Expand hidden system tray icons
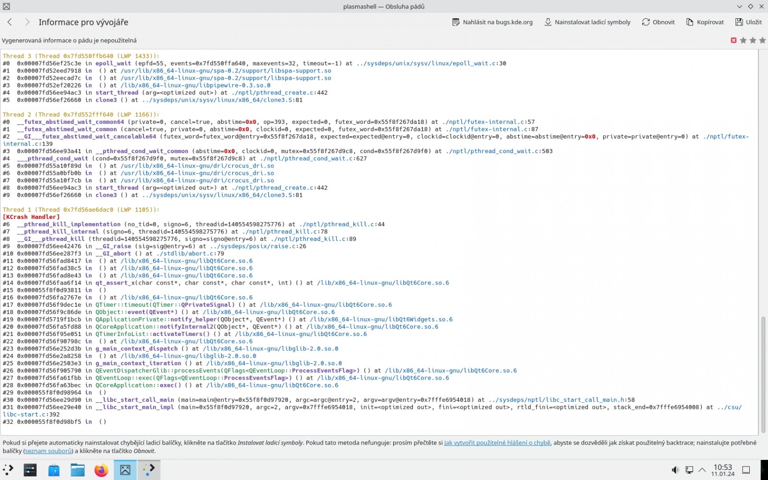Image resolution: width=768 pixels, height=480 pixels. tap(702, 470)
